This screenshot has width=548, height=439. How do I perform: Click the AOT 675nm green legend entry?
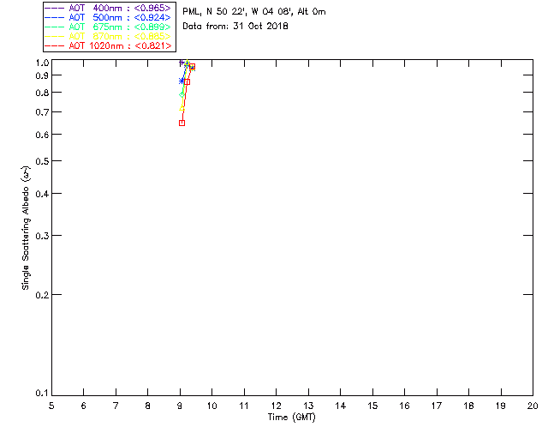109,27
